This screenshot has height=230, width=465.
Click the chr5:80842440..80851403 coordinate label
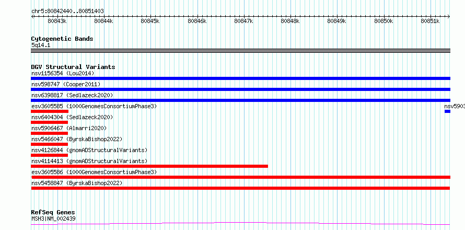(67, 11)
